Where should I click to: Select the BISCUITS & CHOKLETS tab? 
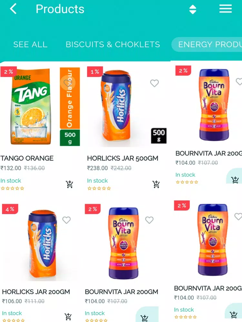point(113,44)
